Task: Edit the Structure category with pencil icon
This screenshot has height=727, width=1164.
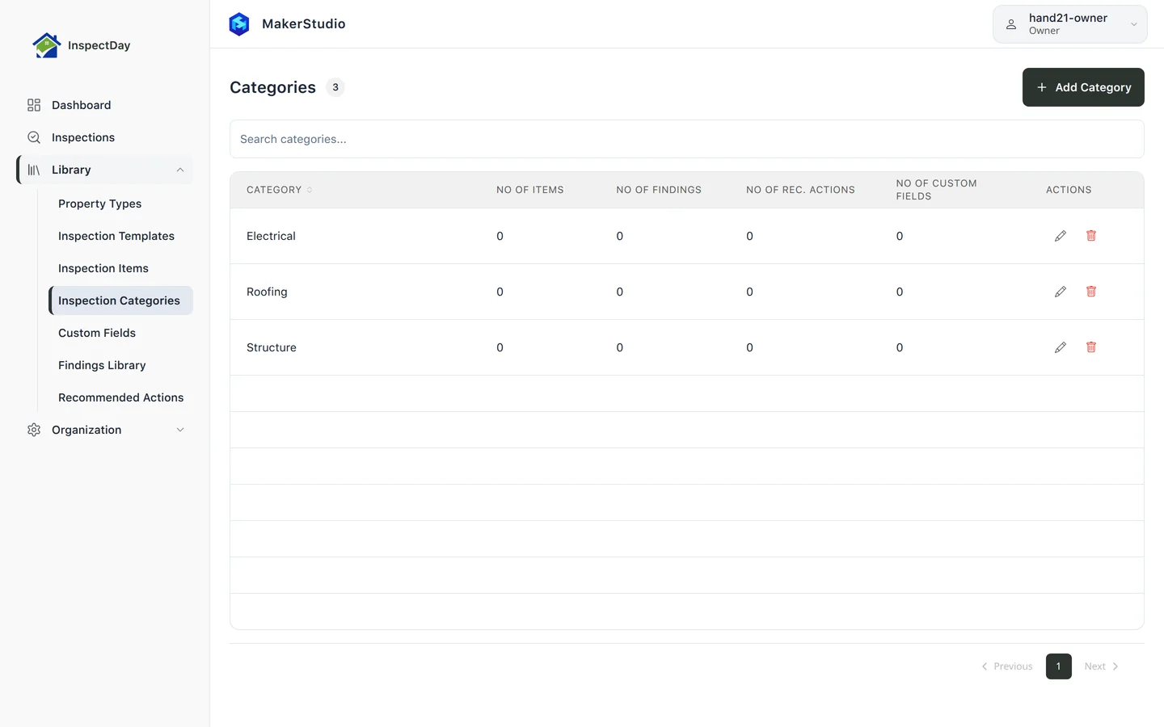Action: point(1061,347)
